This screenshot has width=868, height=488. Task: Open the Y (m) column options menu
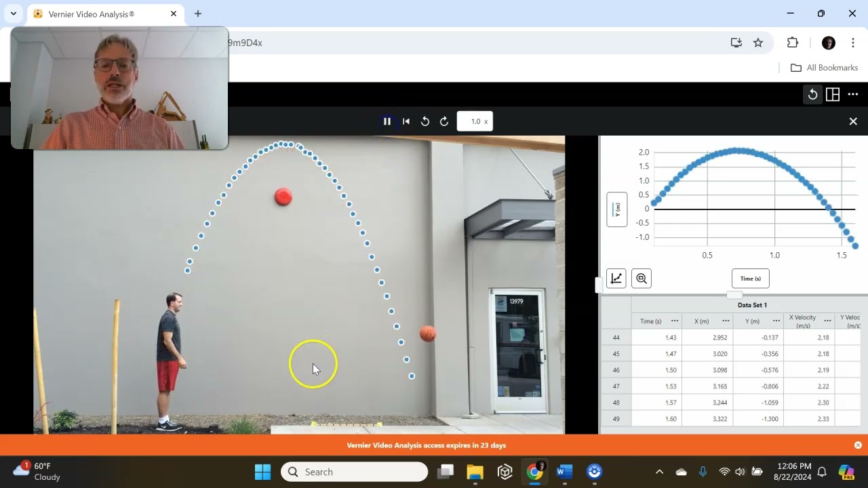tap(776, 321)
